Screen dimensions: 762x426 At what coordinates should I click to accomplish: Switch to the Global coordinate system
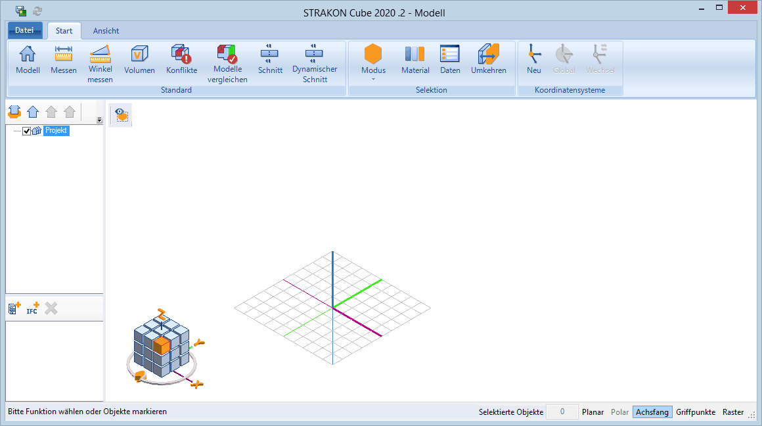[x=564, y=59]
